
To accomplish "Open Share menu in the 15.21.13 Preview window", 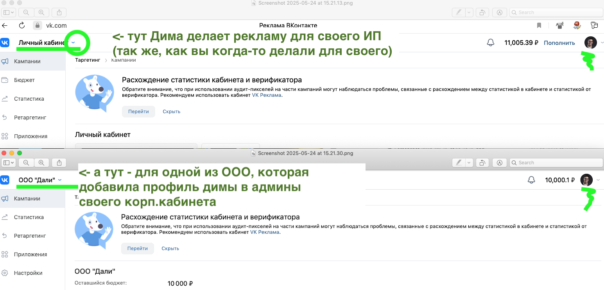I will [x=59, y=12].
